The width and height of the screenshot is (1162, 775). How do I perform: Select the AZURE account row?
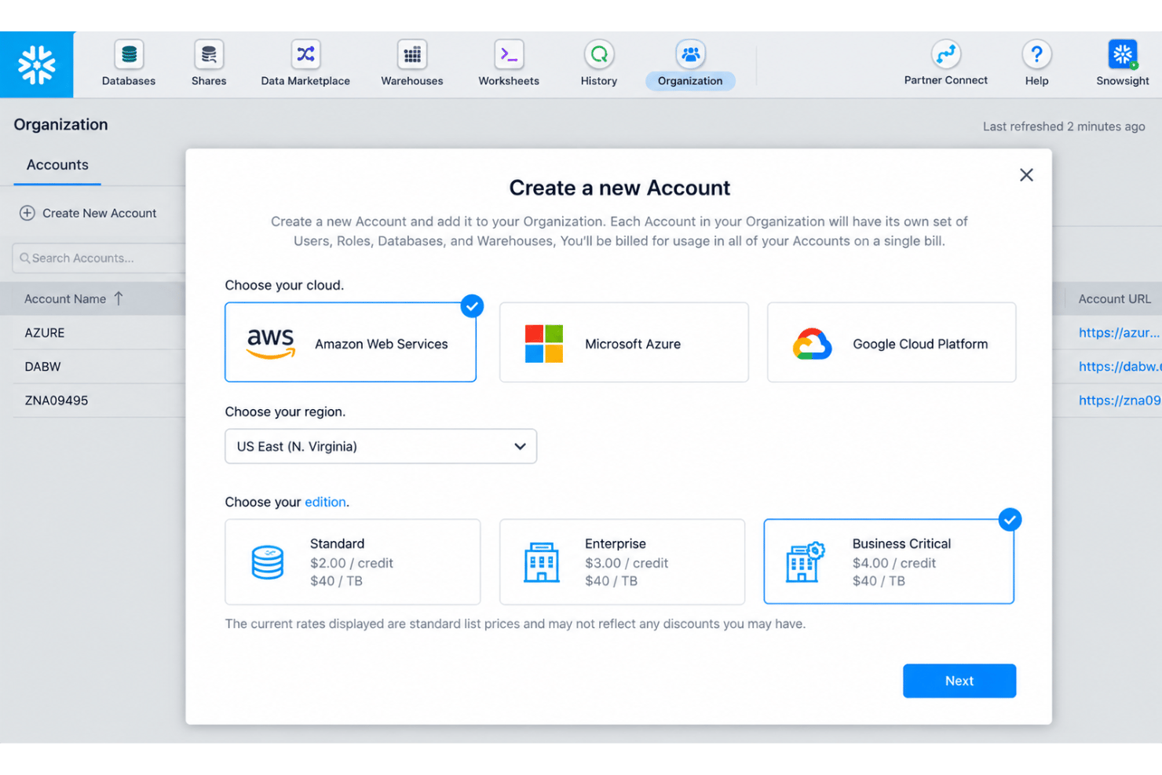point(93,332)
